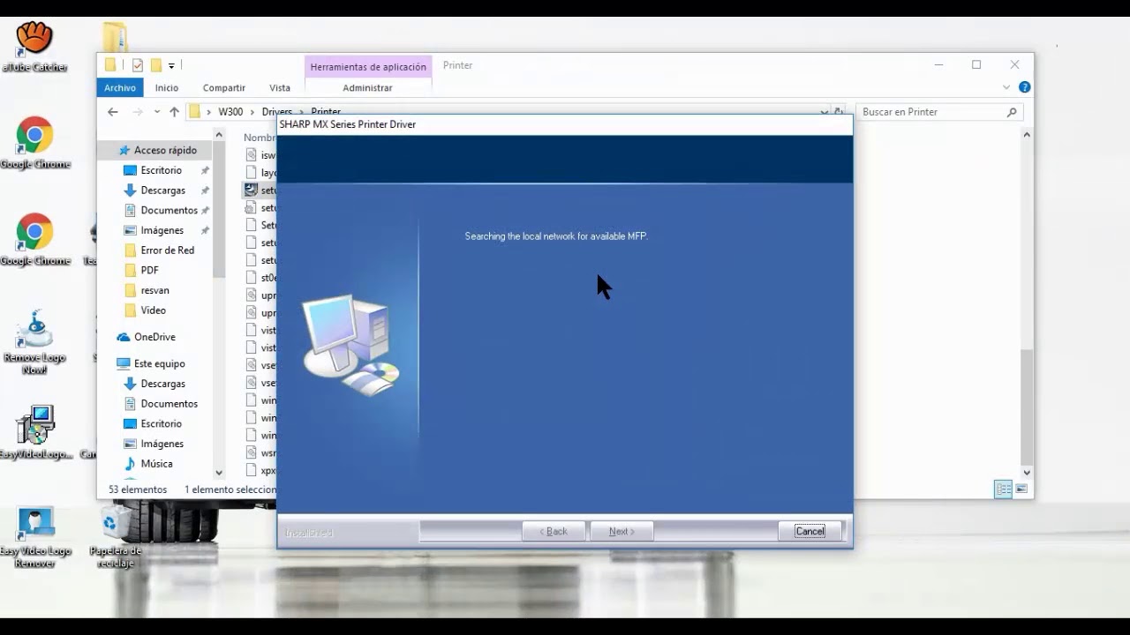The width and height of the screenshot is (1130, 635).
Task: Select OneDrive in navigation pane
Action: tap(154, 337)
